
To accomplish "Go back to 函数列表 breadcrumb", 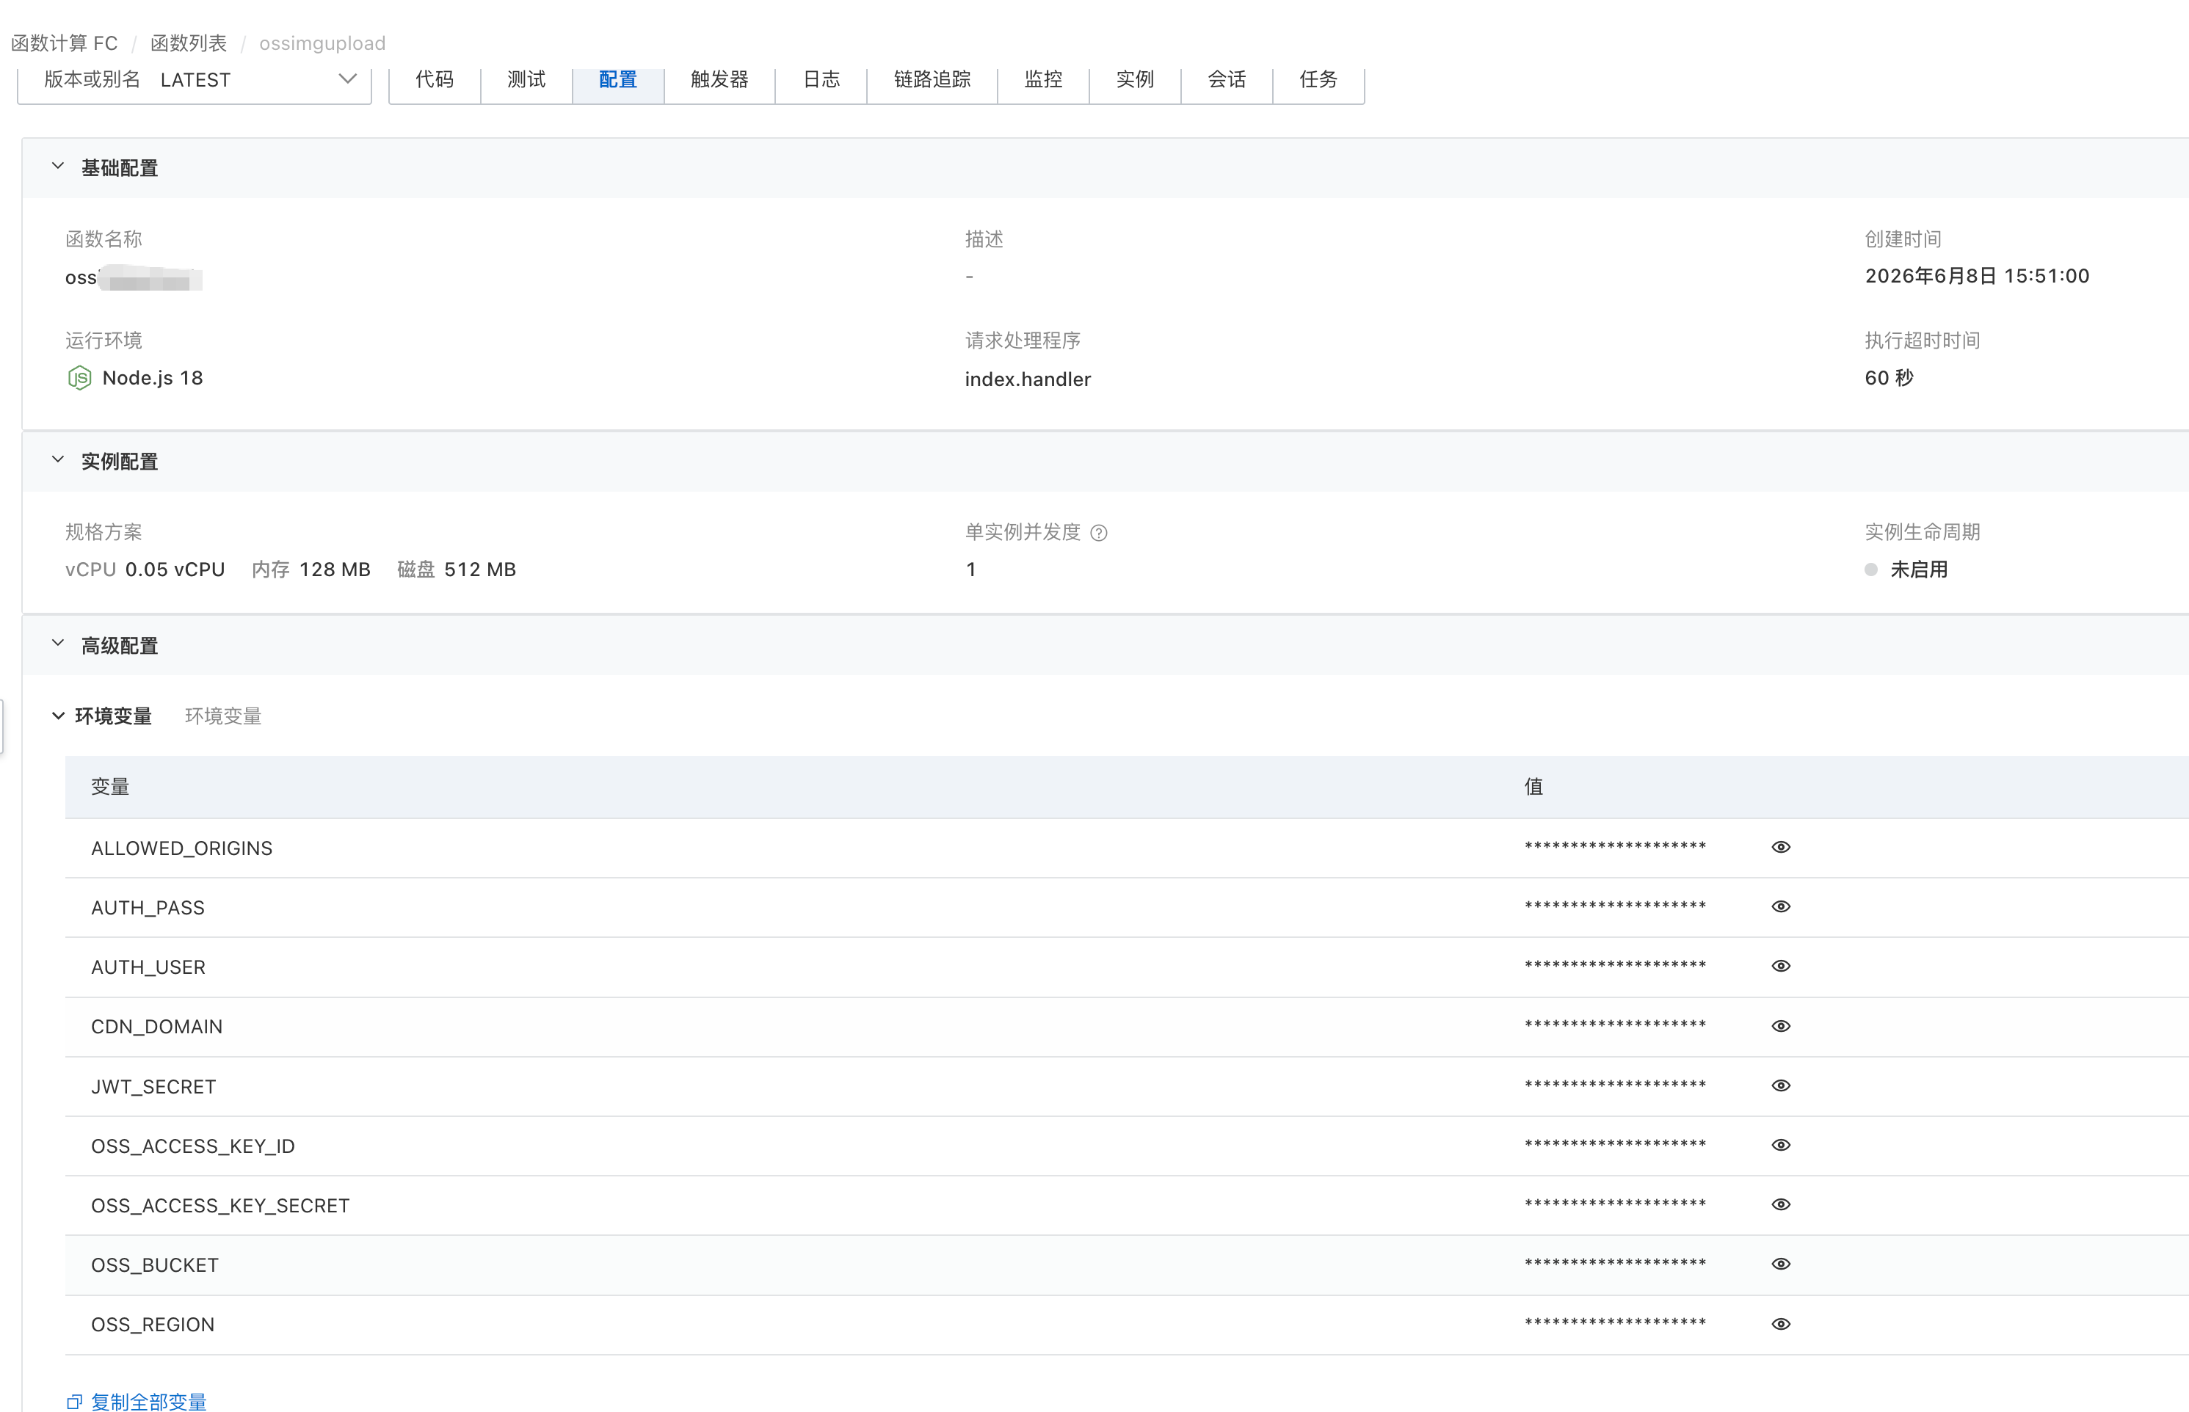I will click(x=189, y=43).
